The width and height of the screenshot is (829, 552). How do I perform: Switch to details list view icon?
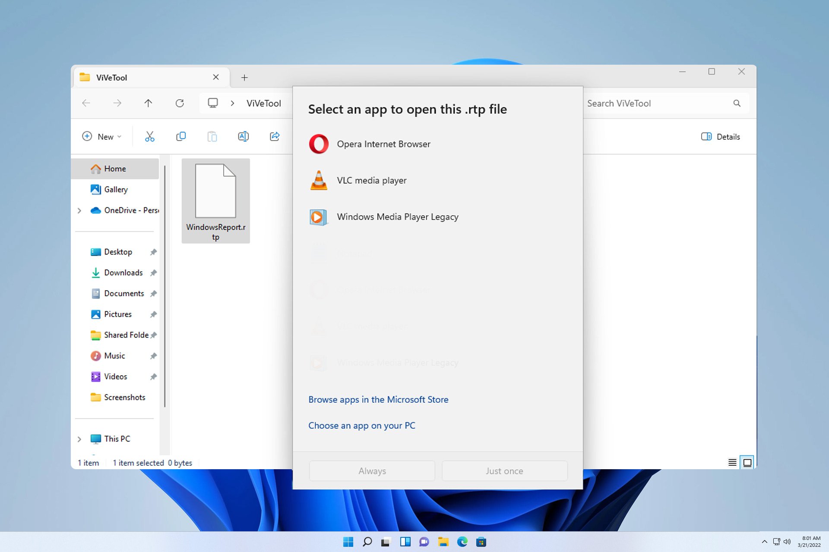pyautogui.click(x=732, y=463)
